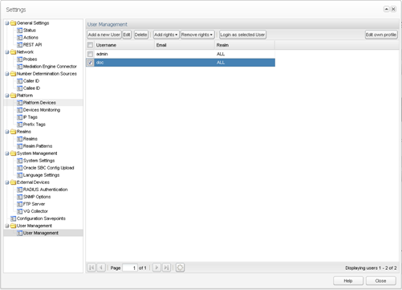The width and height of the screenshot is (402, 290).
Task: Open the Add rights dropdown
Action: 166,35
